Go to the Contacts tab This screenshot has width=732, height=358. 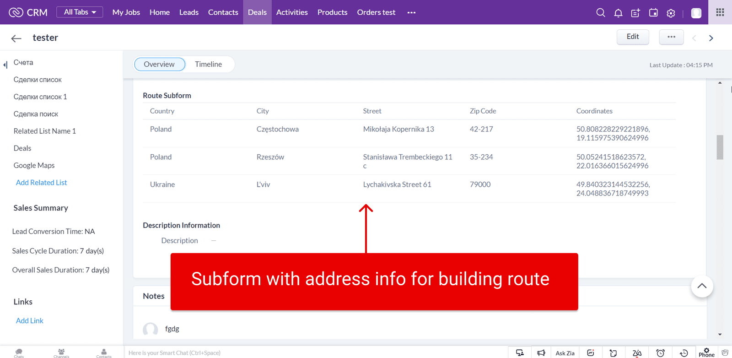click(223, 12)
